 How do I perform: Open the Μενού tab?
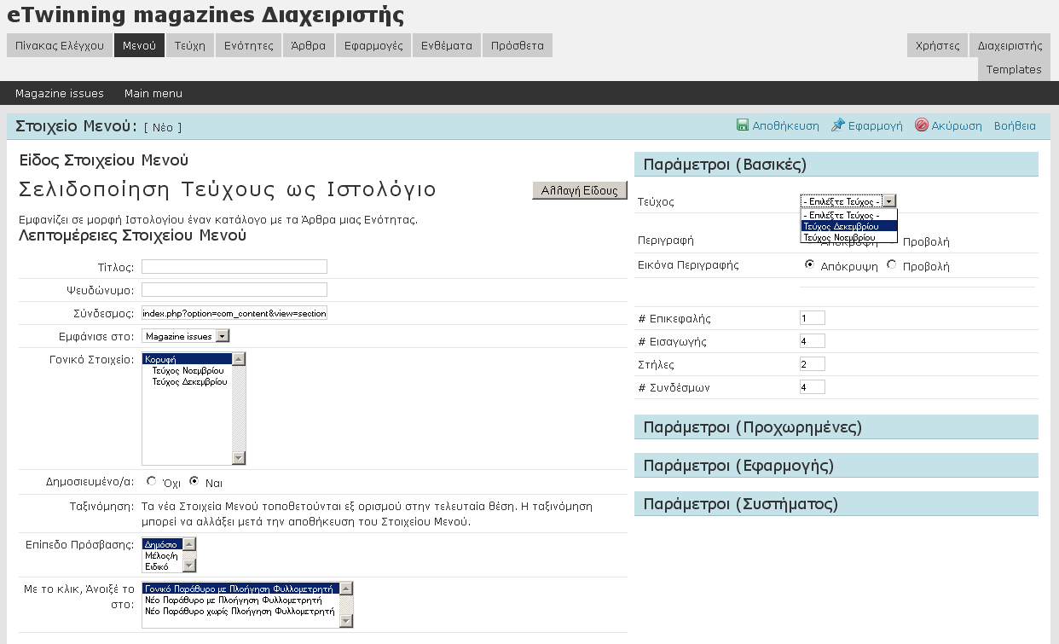139,45
